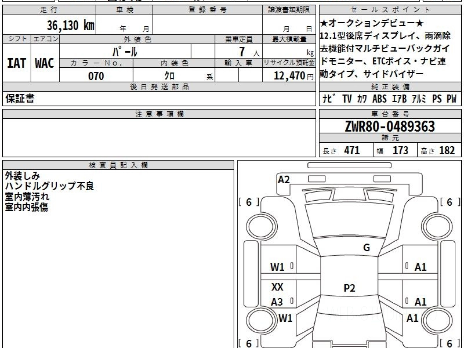
Task: Click the 後日発送部品 header
Action: [x=159, y=87]
